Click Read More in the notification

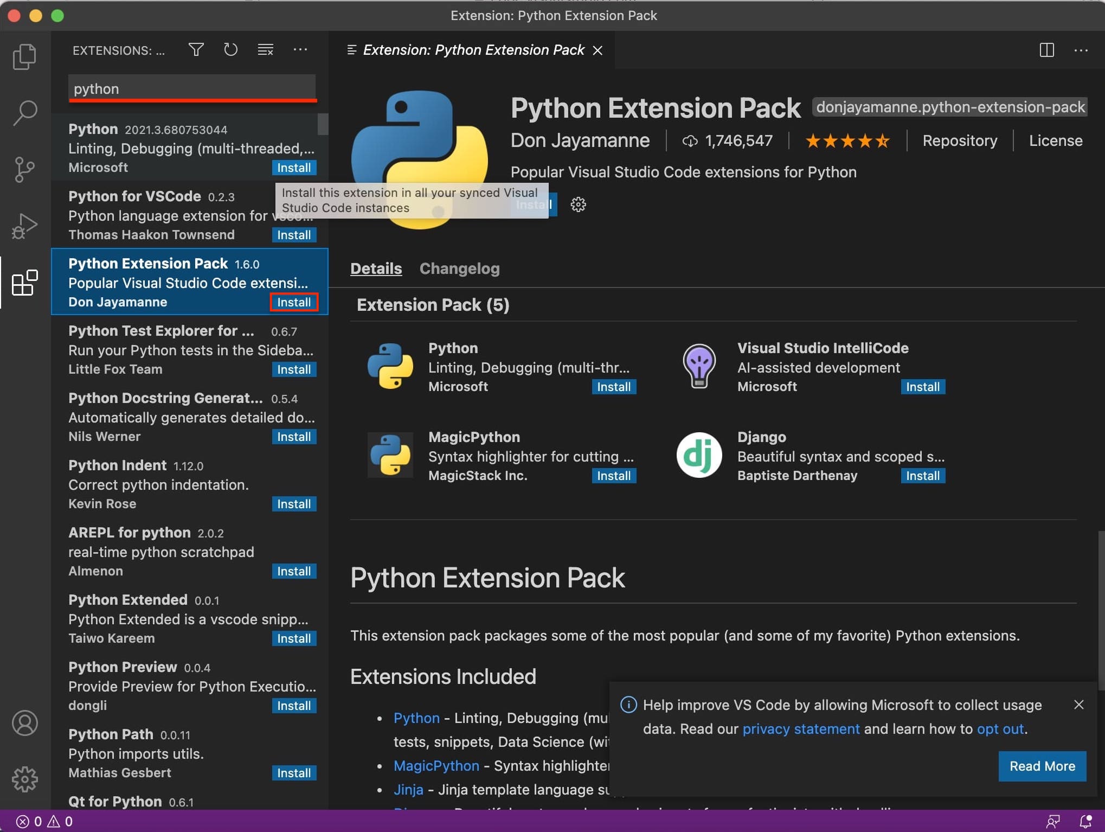point(1042,766)
